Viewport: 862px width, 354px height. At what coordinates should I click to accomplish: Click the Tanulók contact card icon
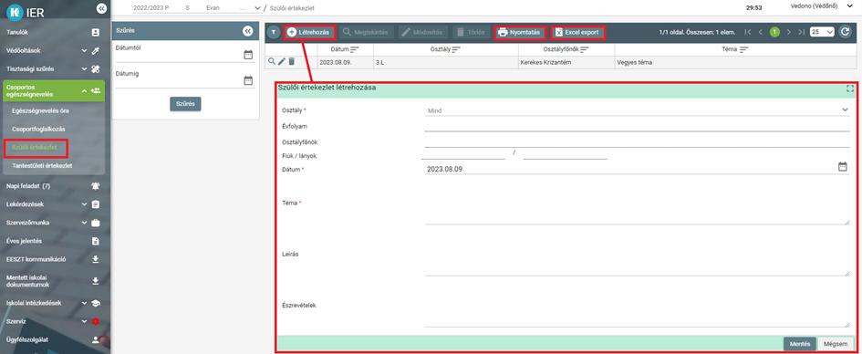(96, 33)
